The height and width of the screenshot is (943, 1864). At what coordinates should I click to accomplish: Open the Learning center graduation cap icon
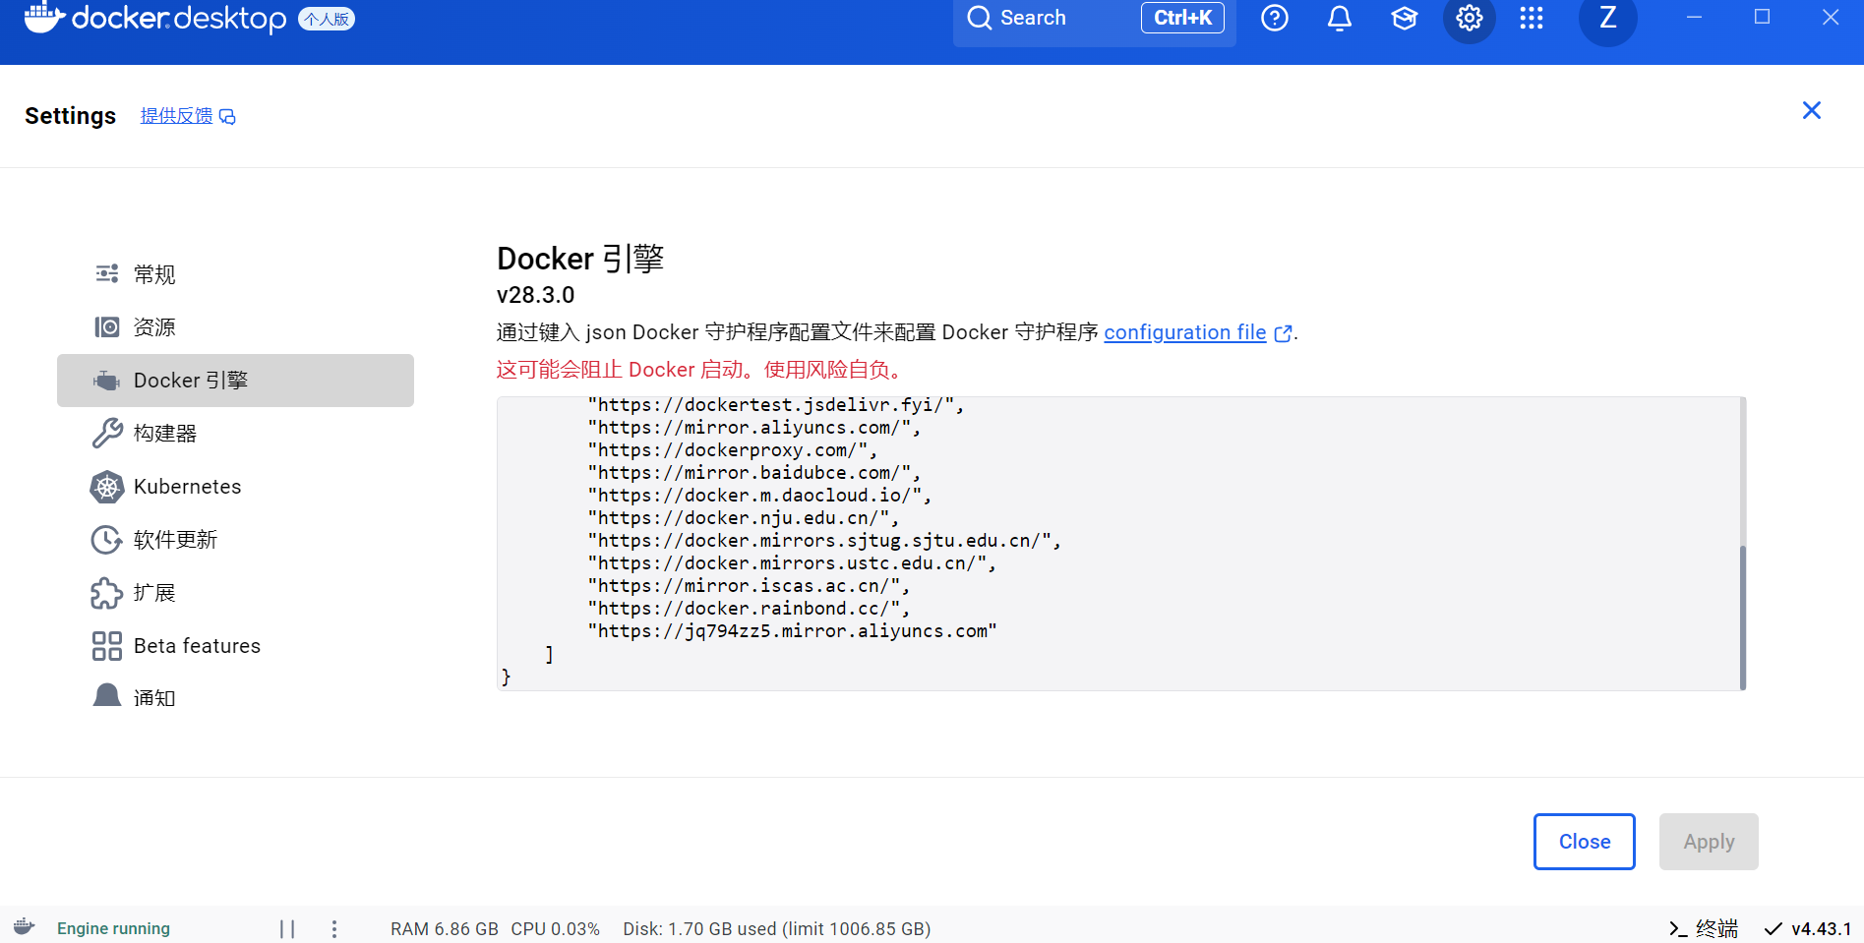click(1405, 18)
